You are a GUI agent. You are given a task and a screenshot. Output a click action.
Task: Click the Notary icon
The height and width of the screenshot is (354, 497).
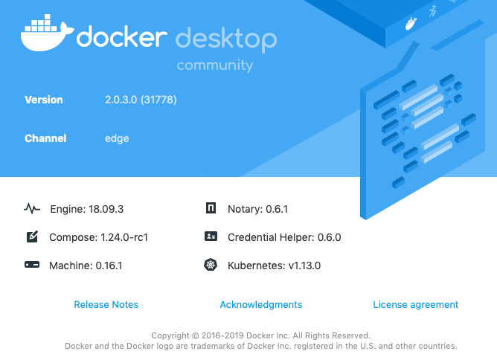pyautogui.click(x=211, y=208)
